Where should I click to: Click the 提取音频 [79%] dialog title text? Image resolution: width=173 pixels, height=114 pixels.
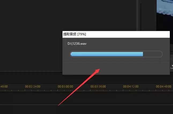click(x=75, y=34)
